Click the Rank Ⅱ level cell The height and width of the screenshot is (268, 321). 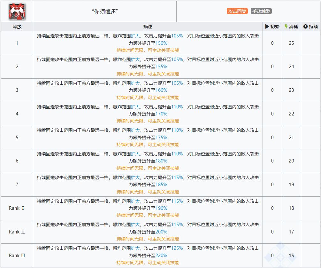tap(17, 232)
